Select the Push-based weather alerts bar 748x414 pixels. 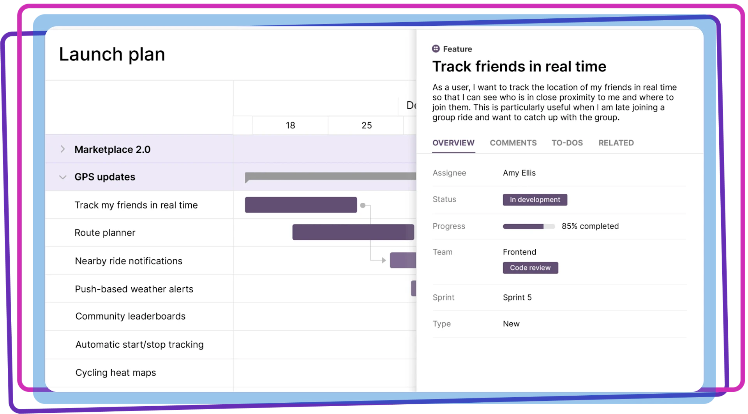pyautogui.click(x=414, y=288)
